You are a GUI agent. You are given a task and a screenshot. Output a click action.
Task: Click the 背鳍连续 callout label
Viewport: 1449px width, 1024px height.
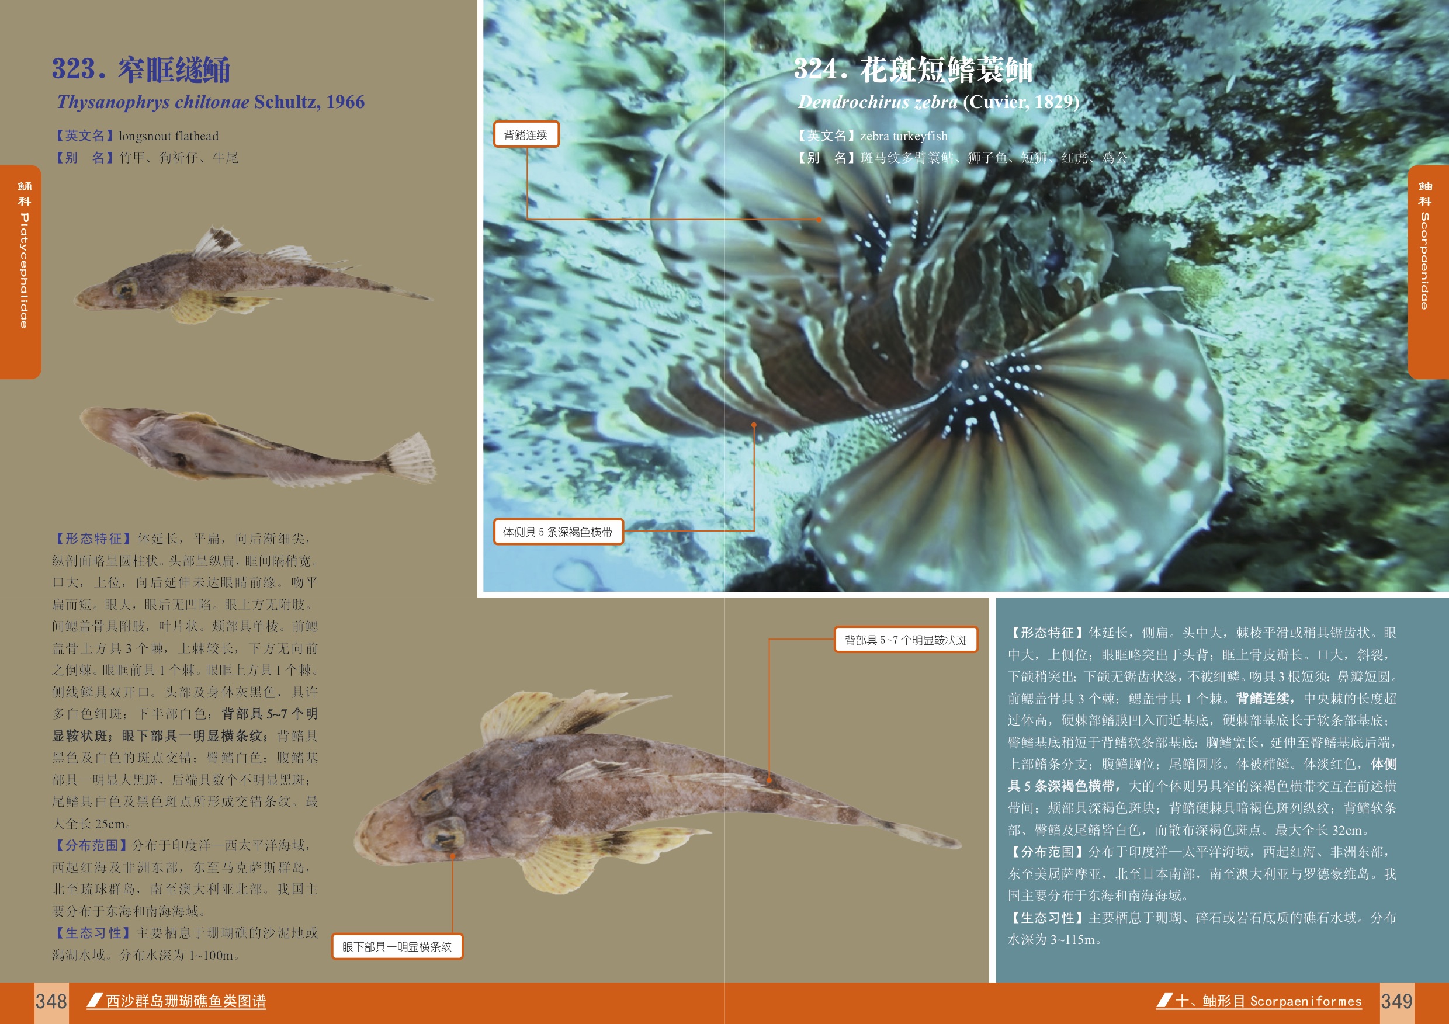[x=526, y=135]
